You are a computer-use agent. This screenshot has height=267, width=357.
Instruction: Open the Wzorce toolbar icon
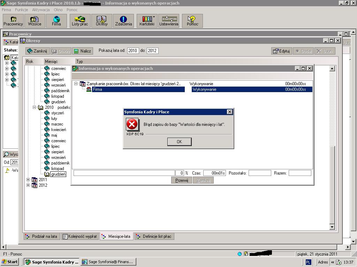tap(35, 21)
